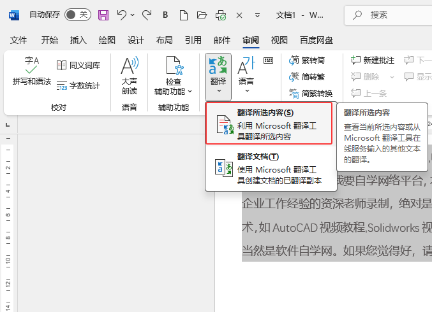Click the 检查辅助功能 icon
This screenshot has width=432, height=312.
pyautogui.click(x=175, y=66)
